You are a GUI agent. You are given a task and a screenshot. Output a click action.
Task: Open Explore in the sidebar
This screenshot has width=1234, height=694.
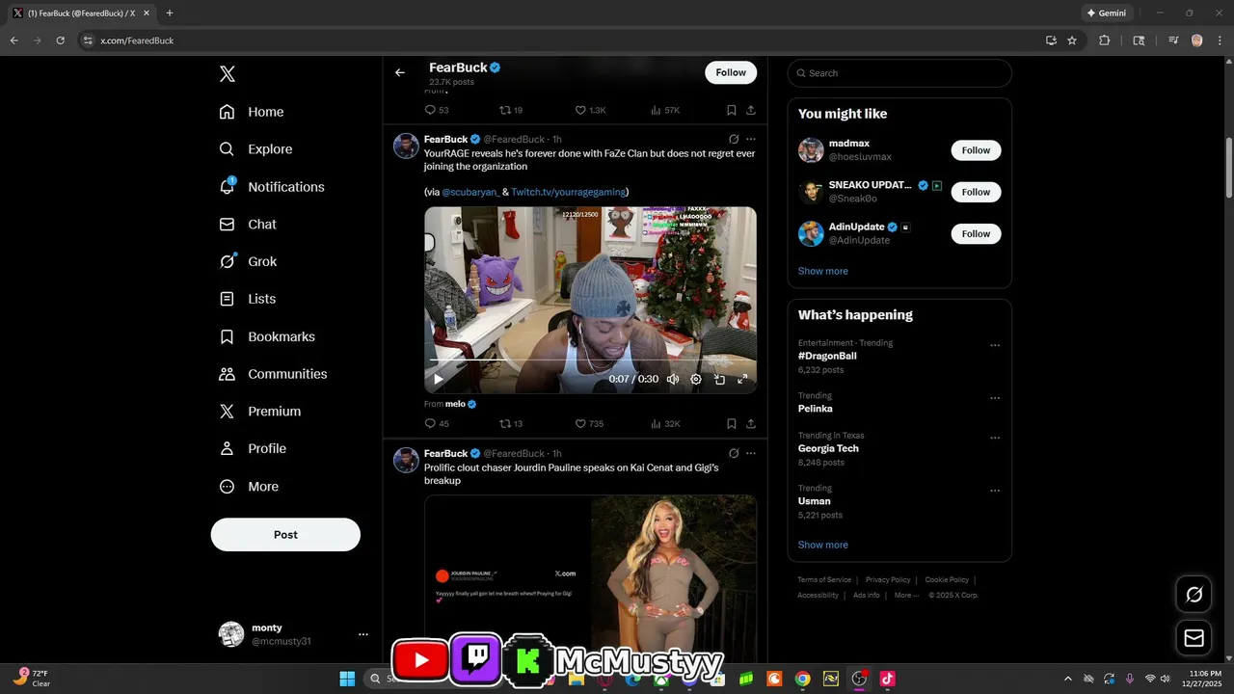pyautogui.click(x=255, y=149)
